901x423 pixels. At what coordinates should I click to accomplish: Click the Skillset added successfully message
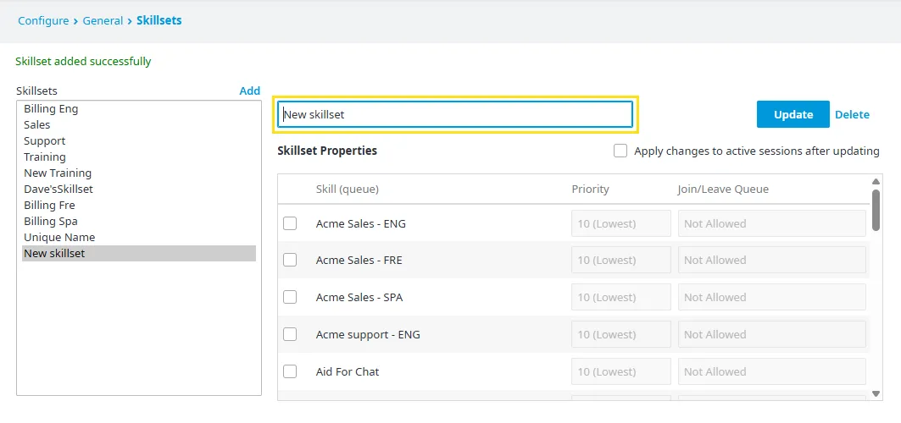[x=83, y=61]
